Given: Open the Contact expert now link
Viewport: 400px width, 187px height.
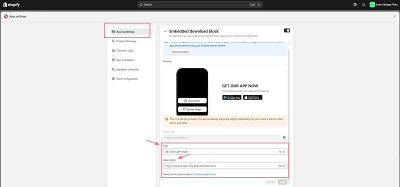Looking at the screenshot, I should point(205,174).
